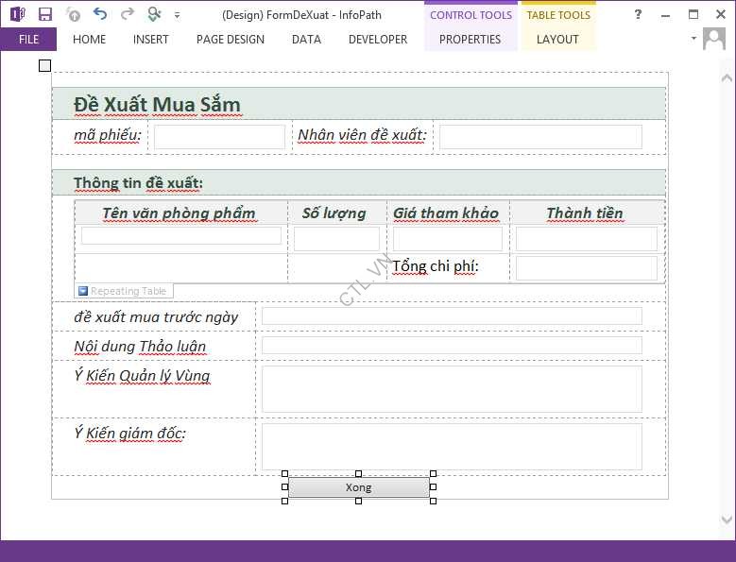Click the Save icon in quick access toolbar
Image resolution: width=736 pixels, height=562 pixels.
tap(44, 14)
